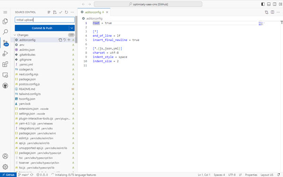This screenshot has width=283, height=177.
Task: Select next.config.mjs in Changes list
Action: pos(44,74)
